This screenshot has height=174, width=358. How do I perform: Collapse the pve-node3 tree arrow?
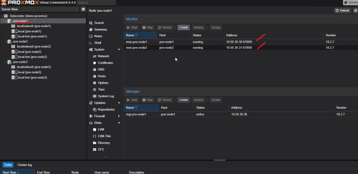(6, 62)
